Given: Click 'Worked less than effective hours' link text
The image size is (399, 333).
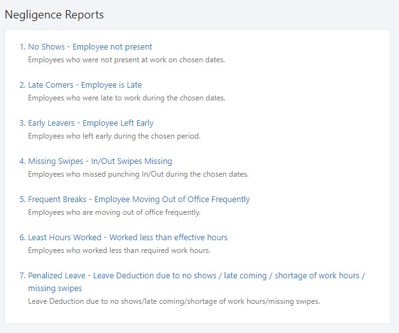Looking at the screenshot, I should point(168,238).
